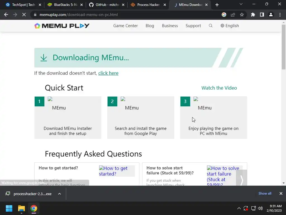Viewport: 286px width, 215px height.
Task: Open volume speaker tray icon
Action: 260,208
